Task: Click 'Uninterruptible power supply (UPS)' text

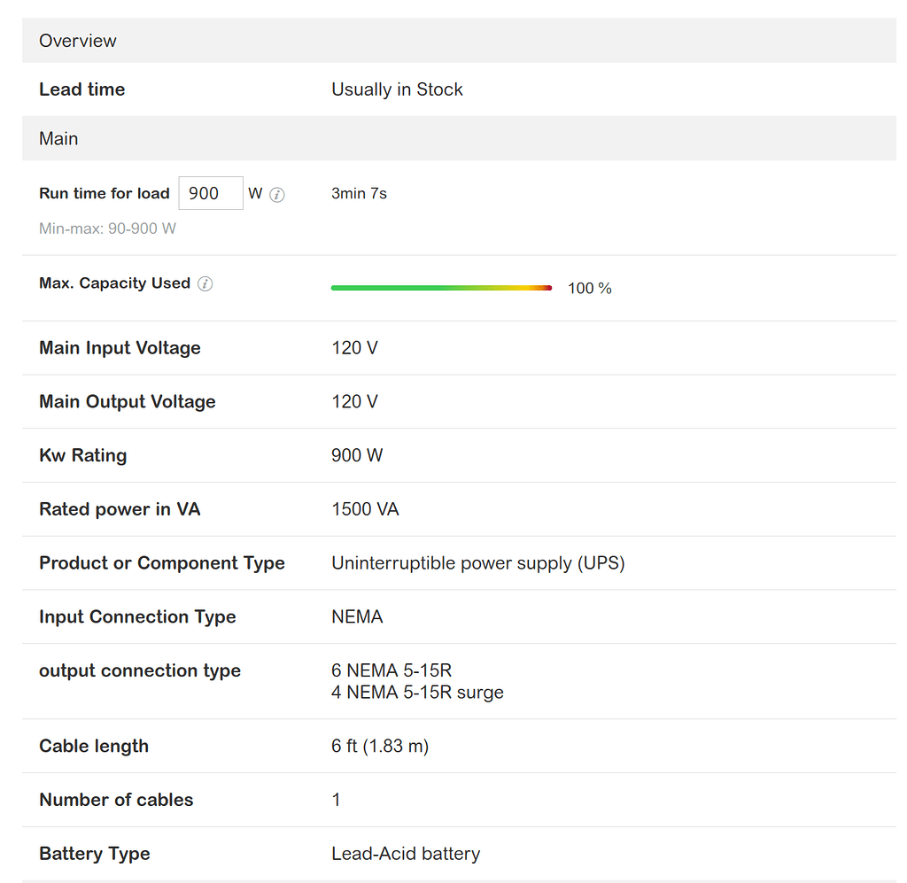Action: coord(477,563)
